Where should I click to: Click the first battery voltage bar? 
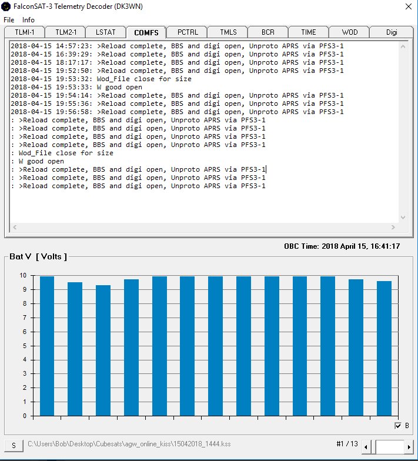tap(47, 346)
